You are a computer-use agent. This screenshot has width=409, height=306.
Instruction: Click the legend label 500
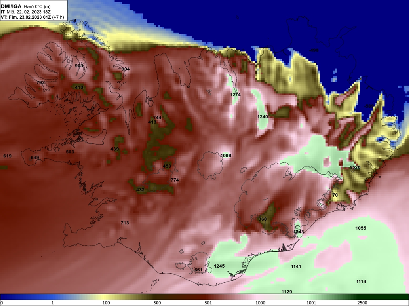click(x=157, y=303)
